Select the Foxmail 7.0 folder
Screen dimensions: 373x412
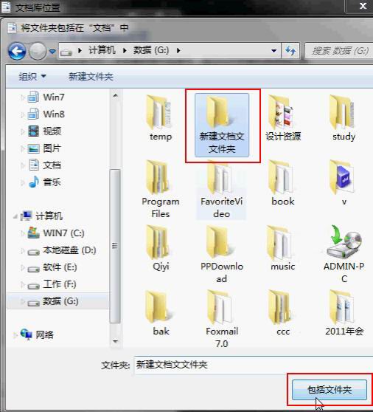click(x=222, y=319)
